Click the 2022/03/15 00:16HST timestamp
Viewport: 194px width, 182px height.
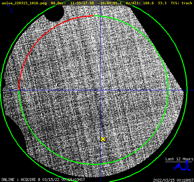click(173, 180)
